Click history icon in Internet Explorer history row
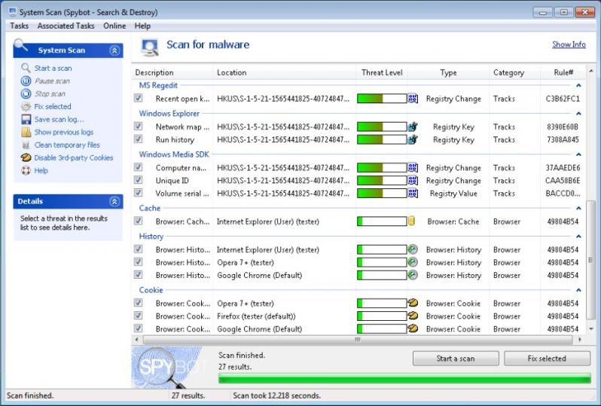Image resolution: width=601 pixels, height=406 pixels. (413, 249)
